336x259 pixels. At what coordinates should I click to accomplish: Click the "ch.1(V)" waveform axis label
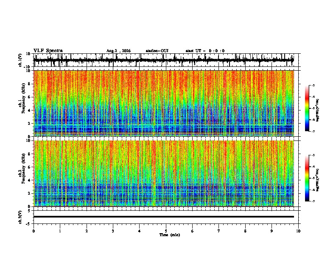[20, 60]
